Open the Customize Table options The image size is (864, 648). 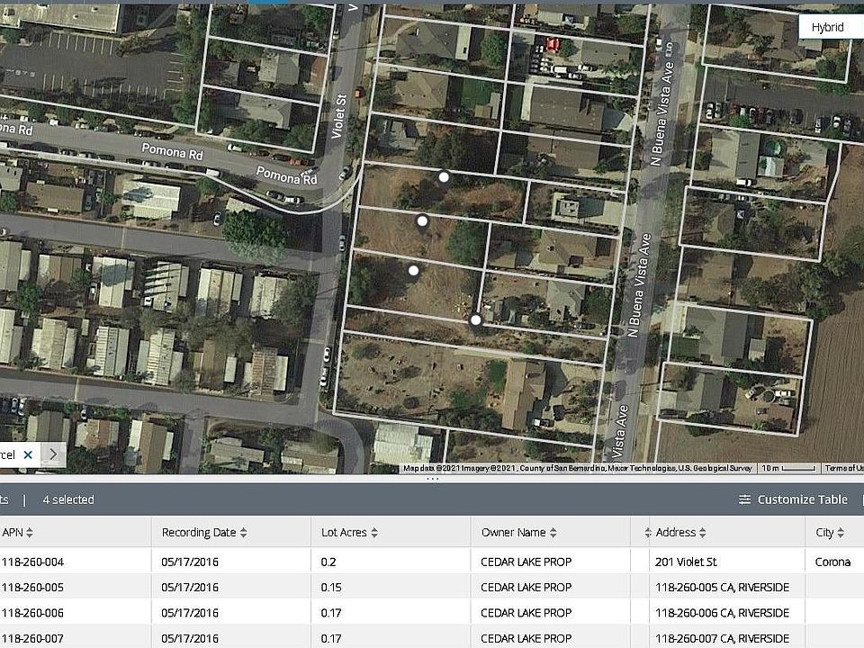(x=793, y=499)
